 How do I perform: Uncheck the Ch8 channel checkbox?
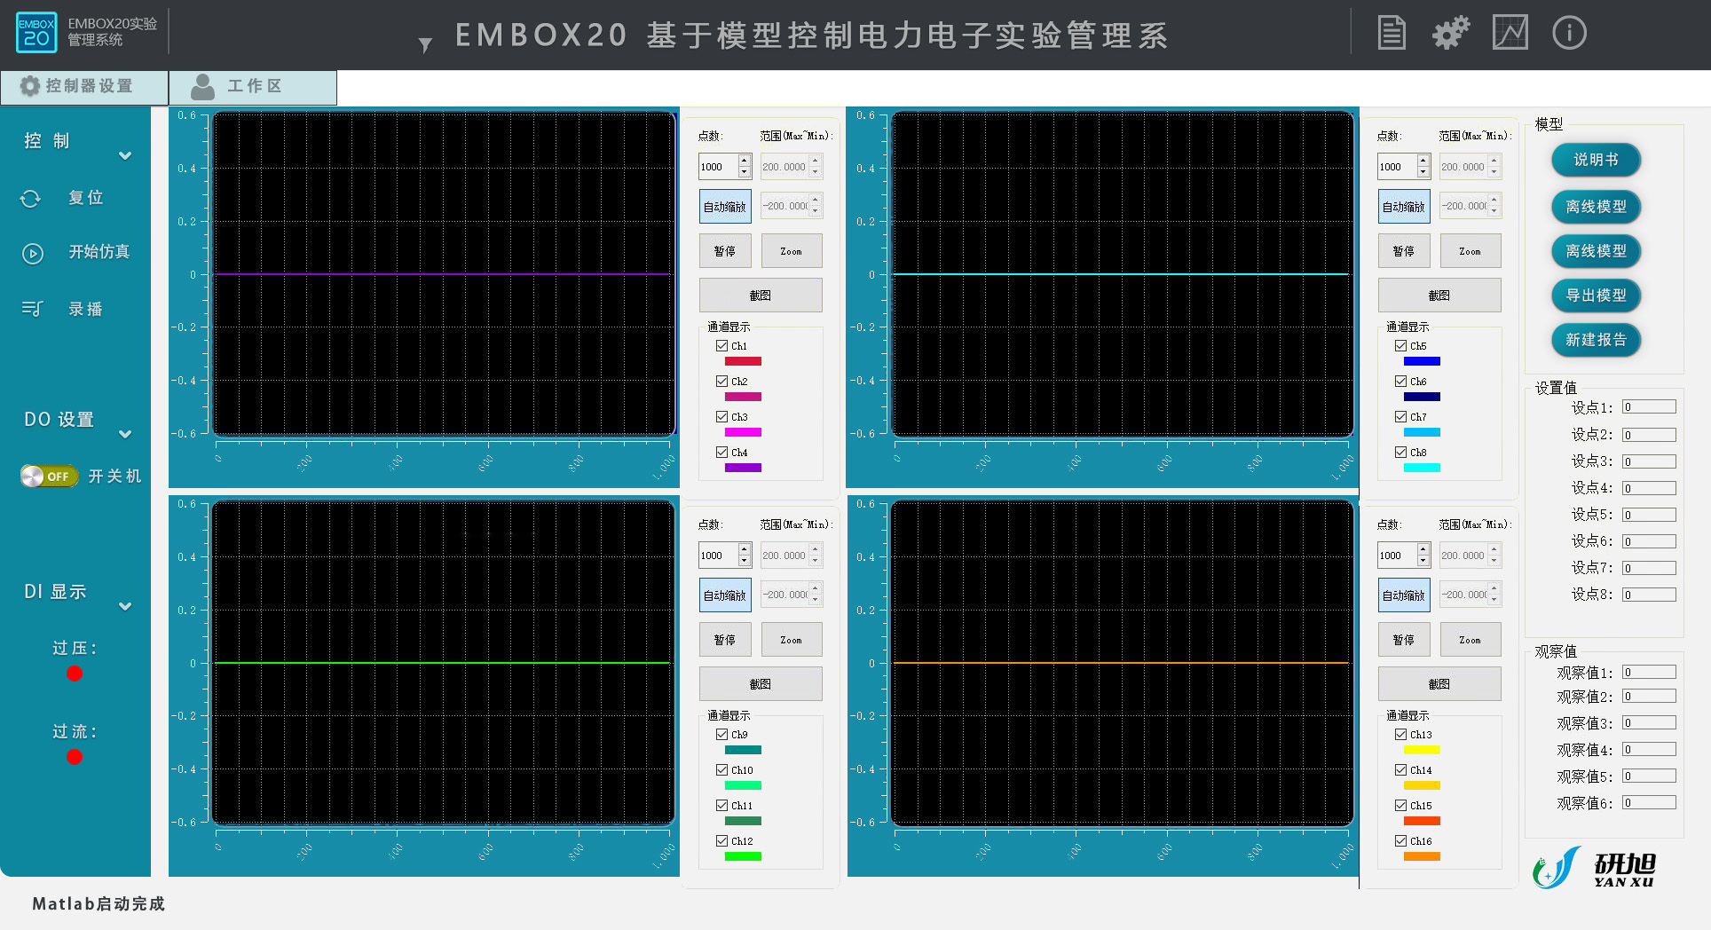tap(1400, 453)
